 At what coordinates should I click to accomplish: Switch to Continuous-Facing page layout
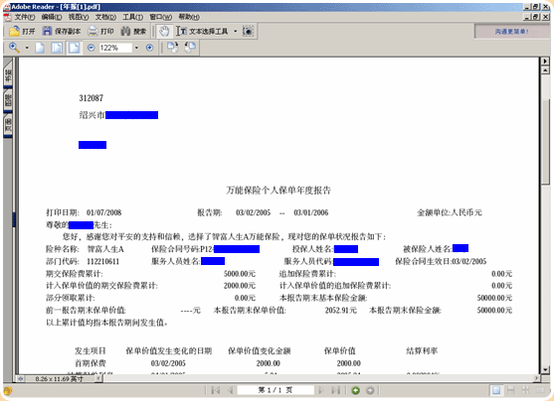pyautogui.click(x=525, y=390)
